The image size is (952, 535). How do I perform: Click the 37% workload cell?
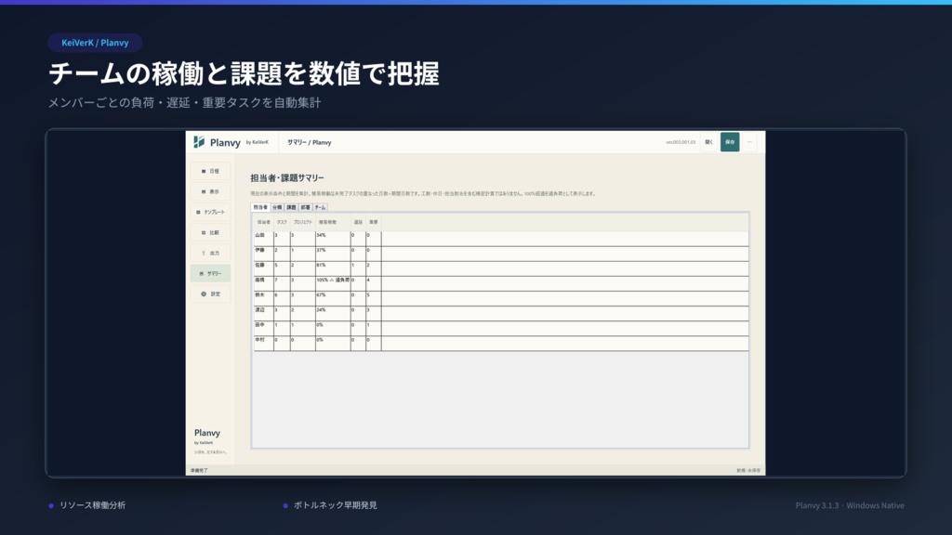[333, 253]
